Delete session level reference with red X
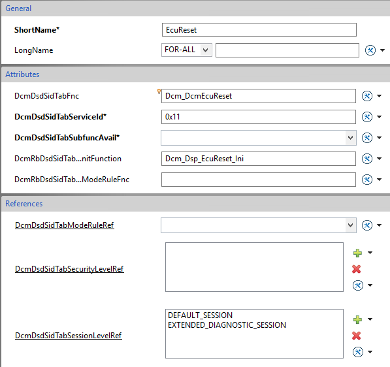This screenshot has width=390, height=367. (357, 336)
